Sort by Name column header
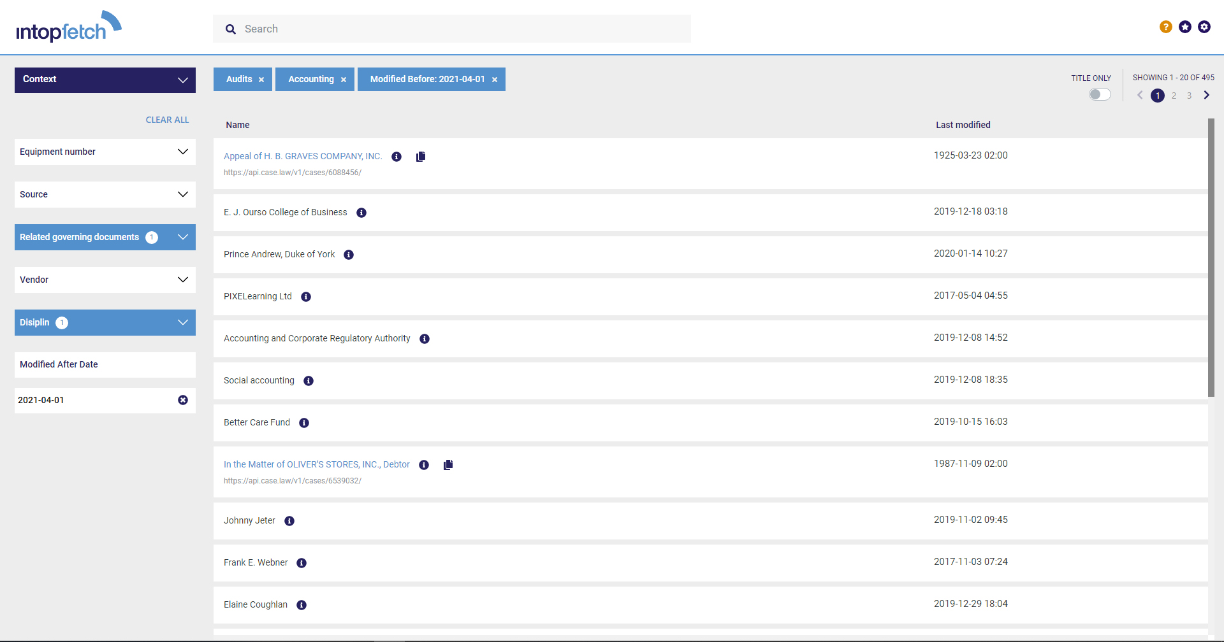 (x=238, y=125)
